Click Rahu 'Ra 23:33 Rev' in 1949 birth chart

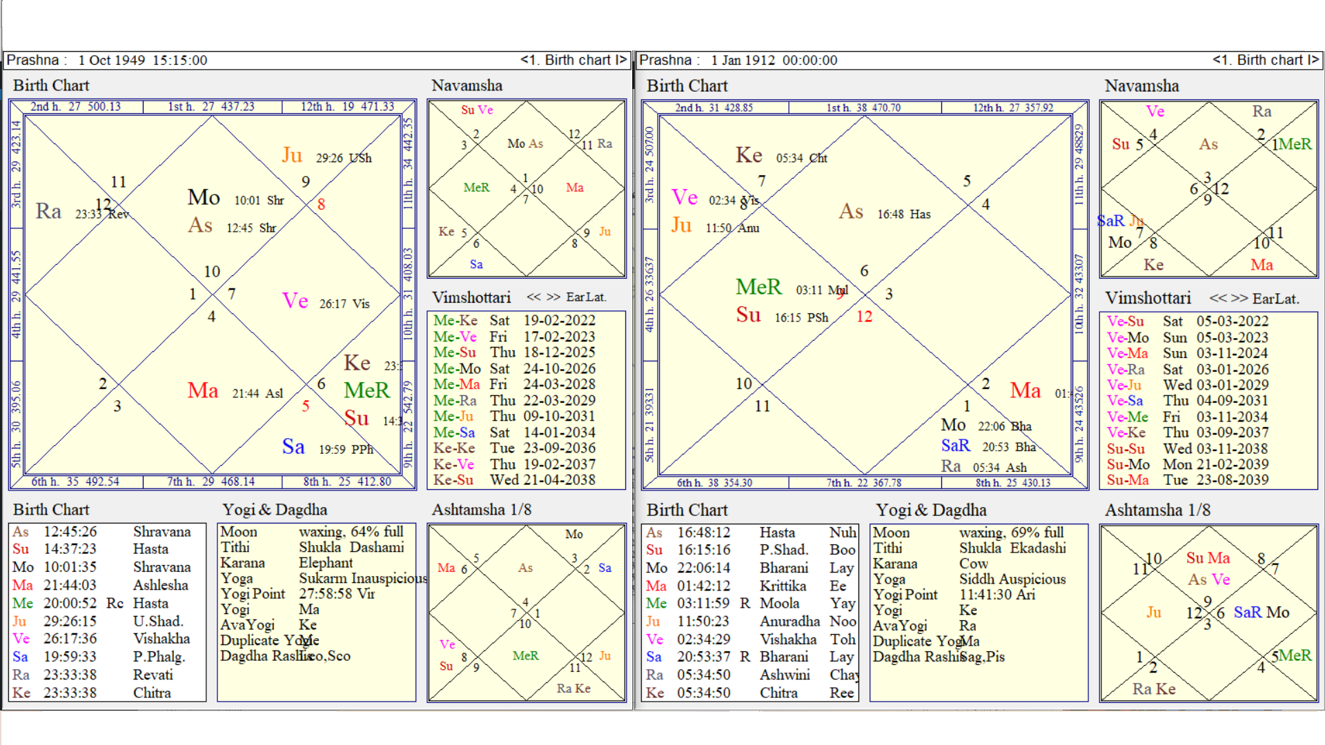tap(82, 212)
